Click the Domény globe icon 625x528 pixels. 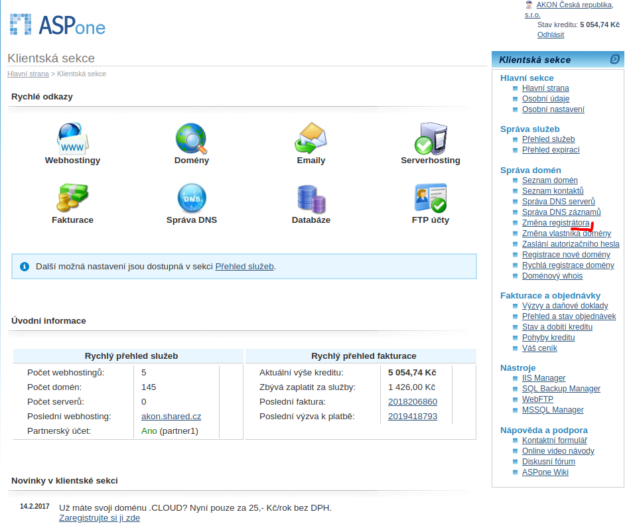pos(191,139)
